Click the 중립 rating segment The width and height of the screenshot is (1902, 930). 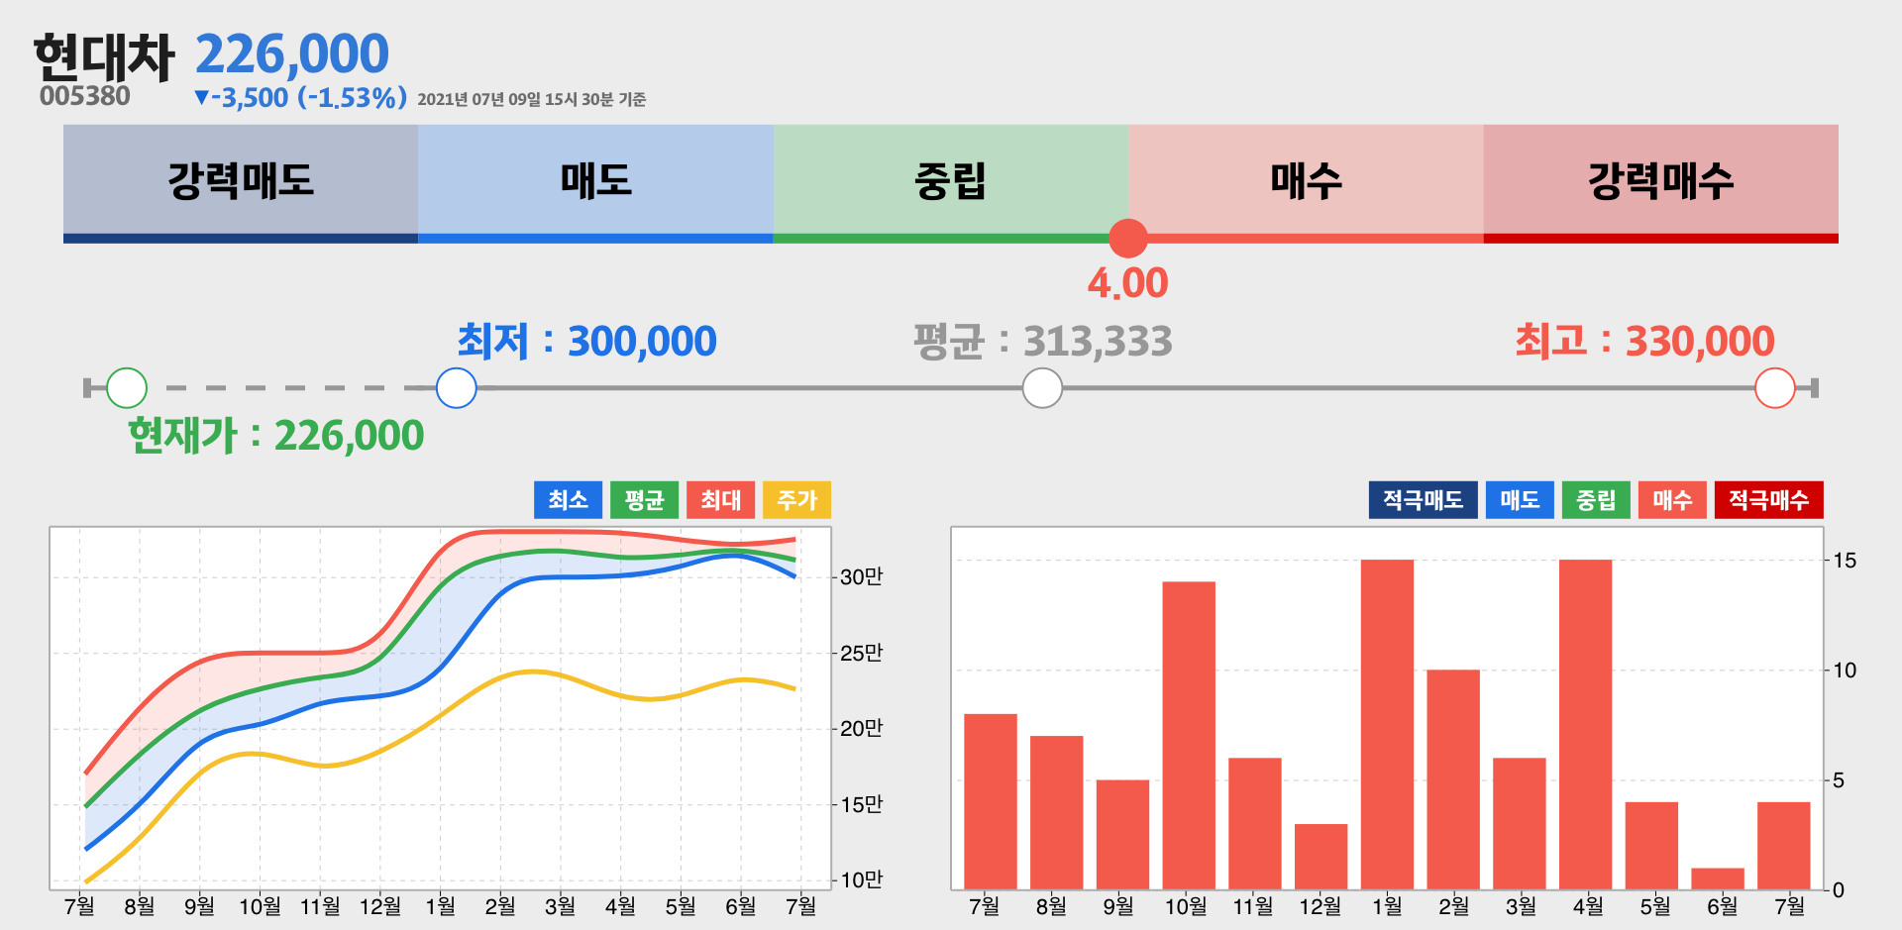951,183
